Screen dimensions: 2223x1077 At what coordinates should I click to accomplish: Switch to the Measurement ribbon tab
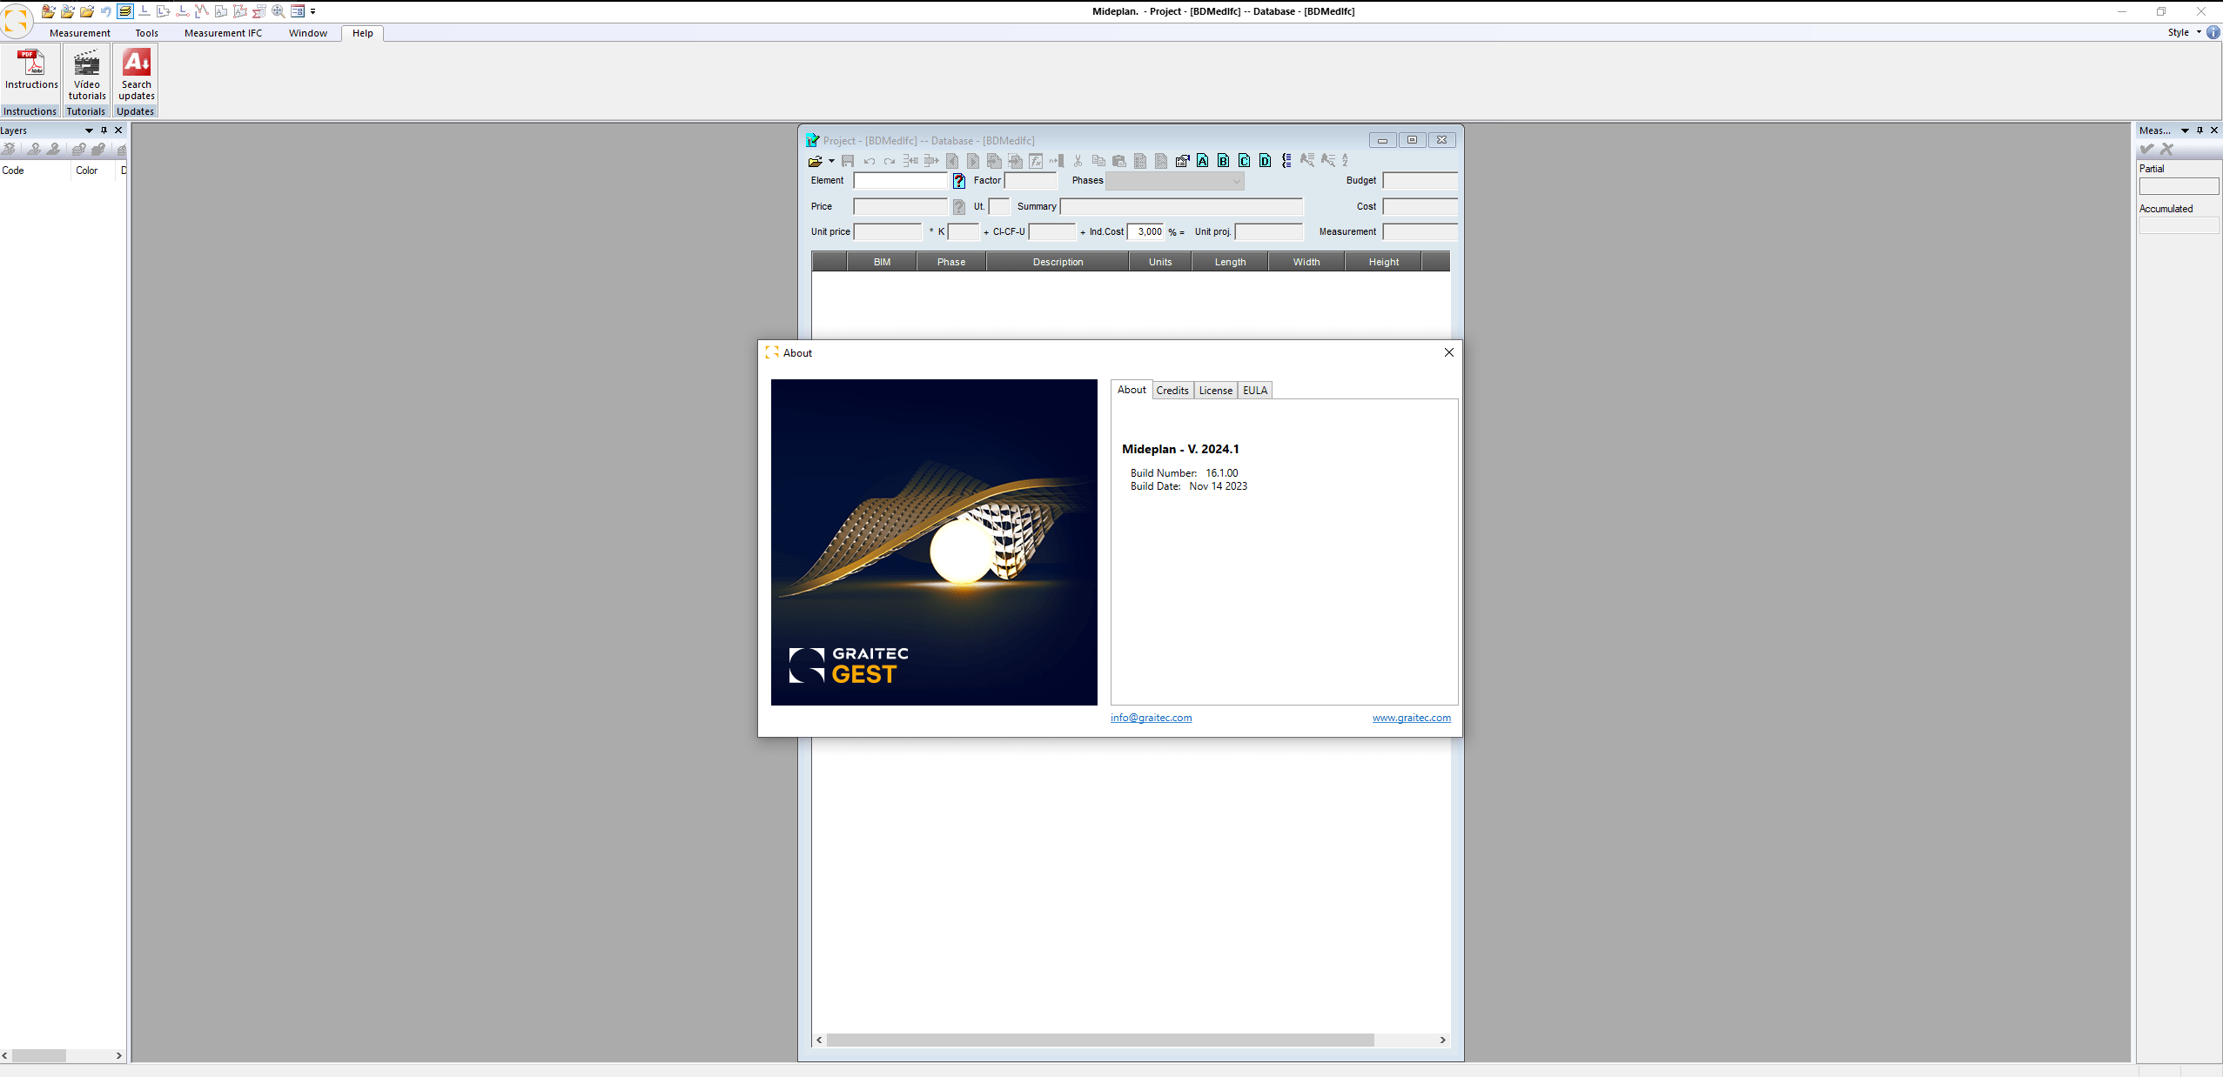coord(80,33)
